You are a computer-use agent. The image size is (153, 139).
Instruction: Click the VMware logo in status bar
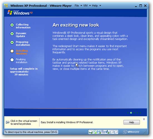131,132
